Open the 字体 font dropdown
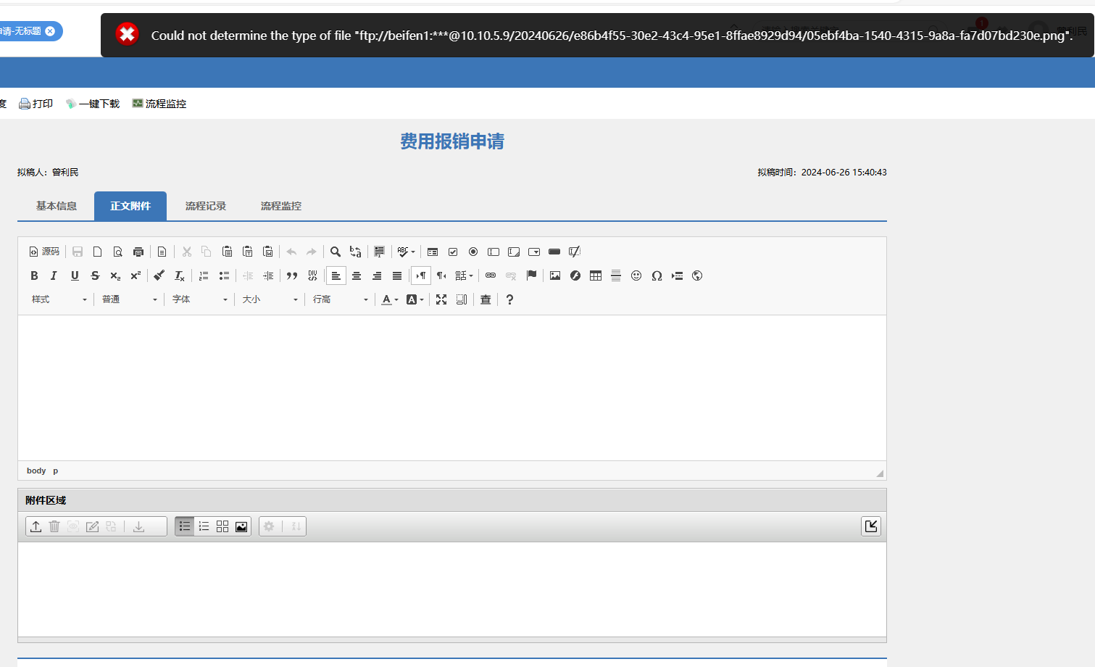Image resolution: width=1095 pixels, height=667 pixels. tap(199, 299)
